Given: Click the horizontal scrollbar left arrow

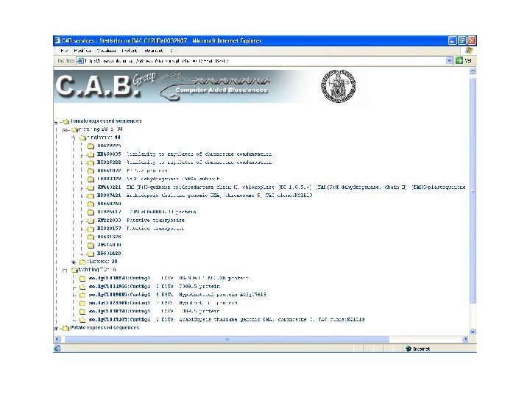Looking at the screenshot, I should tap(57, 339).
